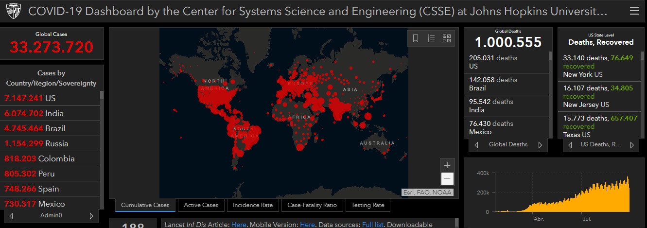Zoom out on the map

point(447,179)
